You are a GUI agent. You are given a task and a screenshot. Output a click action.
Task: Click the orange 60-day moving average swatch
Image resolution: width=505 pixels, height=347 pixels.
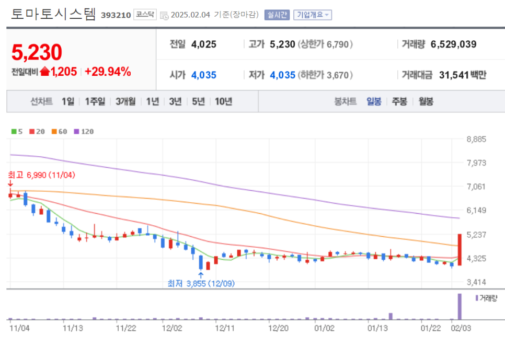[x=54, y=131]
